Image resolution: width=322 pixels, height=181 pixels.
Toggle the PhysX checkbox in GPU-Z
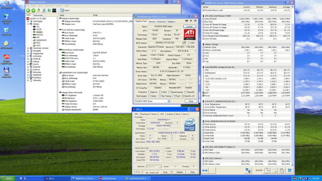[174, 96]
